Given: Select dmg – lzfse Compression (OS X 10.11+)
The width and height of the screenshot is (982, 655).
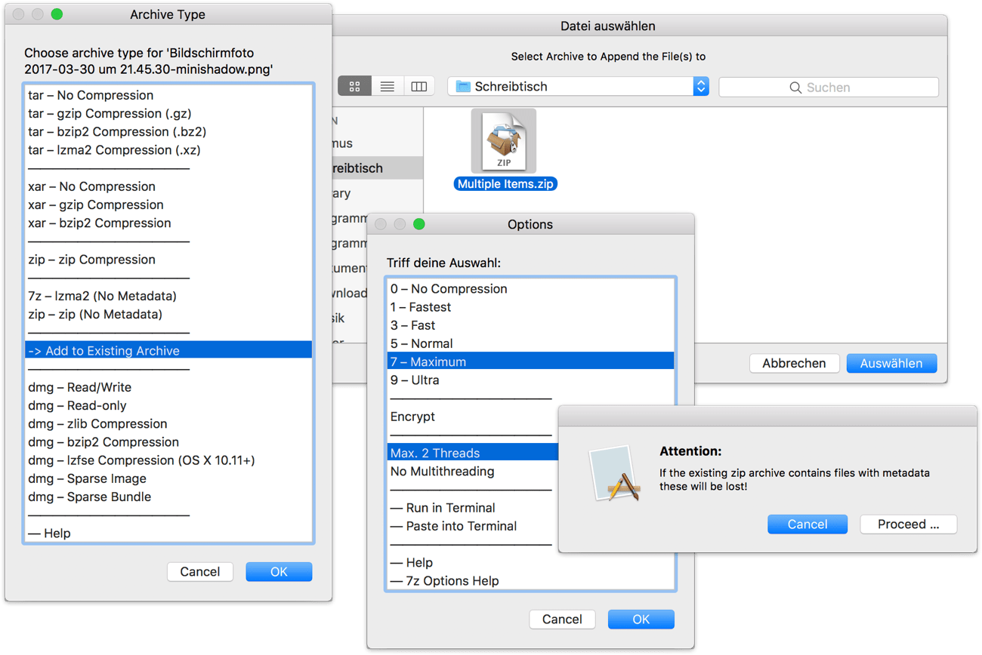Looking at the screenshot, I should [x=168, y=460].
